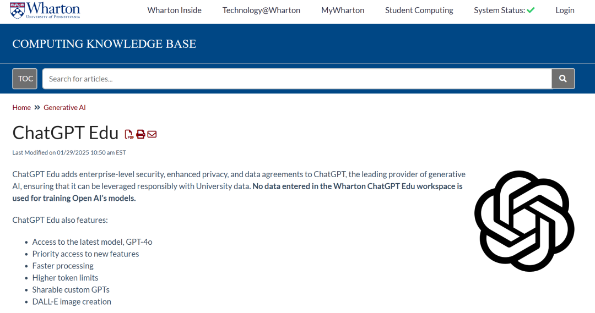Open Student Computing menu
The image size is (595, 313).
[x=419, y=10]
